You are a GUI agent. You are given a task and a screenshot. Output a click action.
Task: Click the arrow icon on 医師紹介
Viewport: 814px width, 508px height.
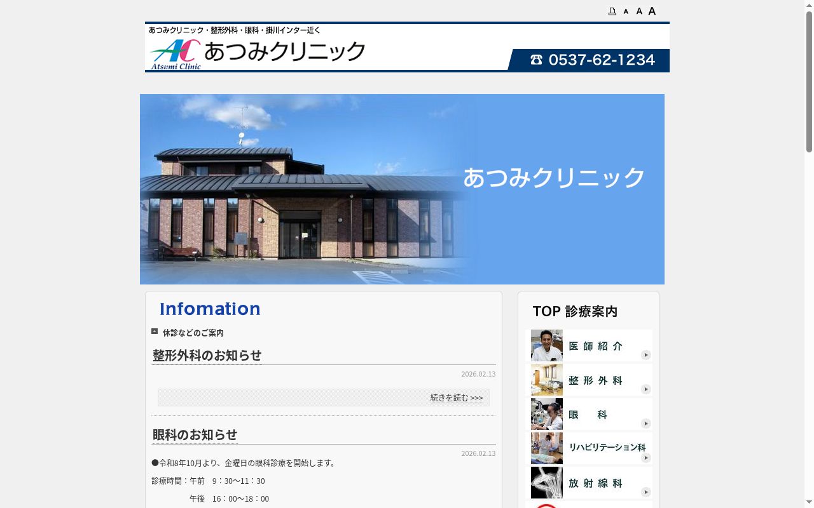tap(646, 355)
